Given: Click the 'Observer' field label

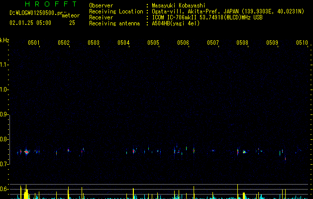Looking at the screenshot, I should [x=101, y=5].
